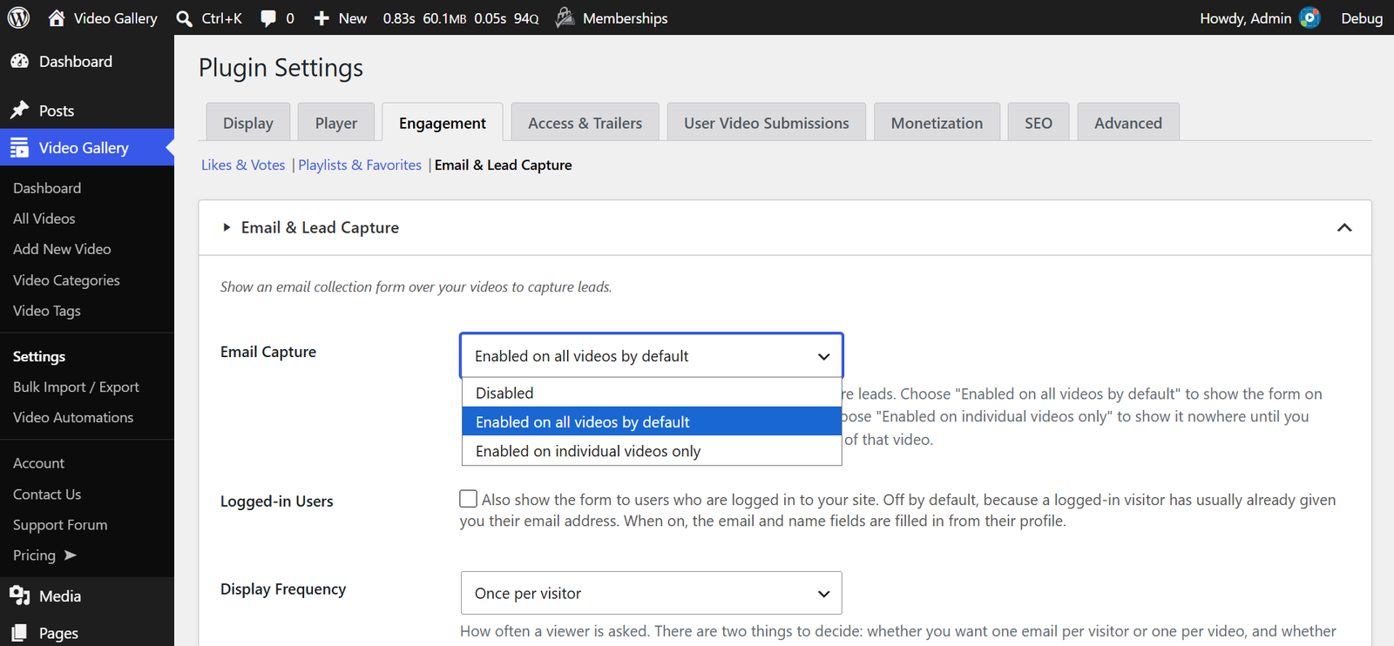Open the Support Forum link
Viewport: 1394px width, 646px height.
tap(60, 524)
